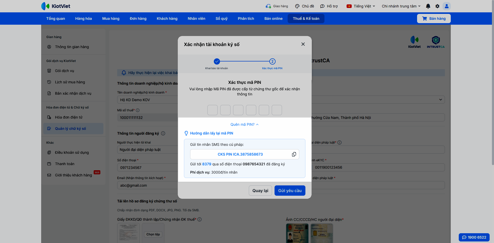This screenshot has height=243, width=494.
Task: Close the Xác nhận tài khoản dialog
Action: pyautogui.click(x=303, y=44)
